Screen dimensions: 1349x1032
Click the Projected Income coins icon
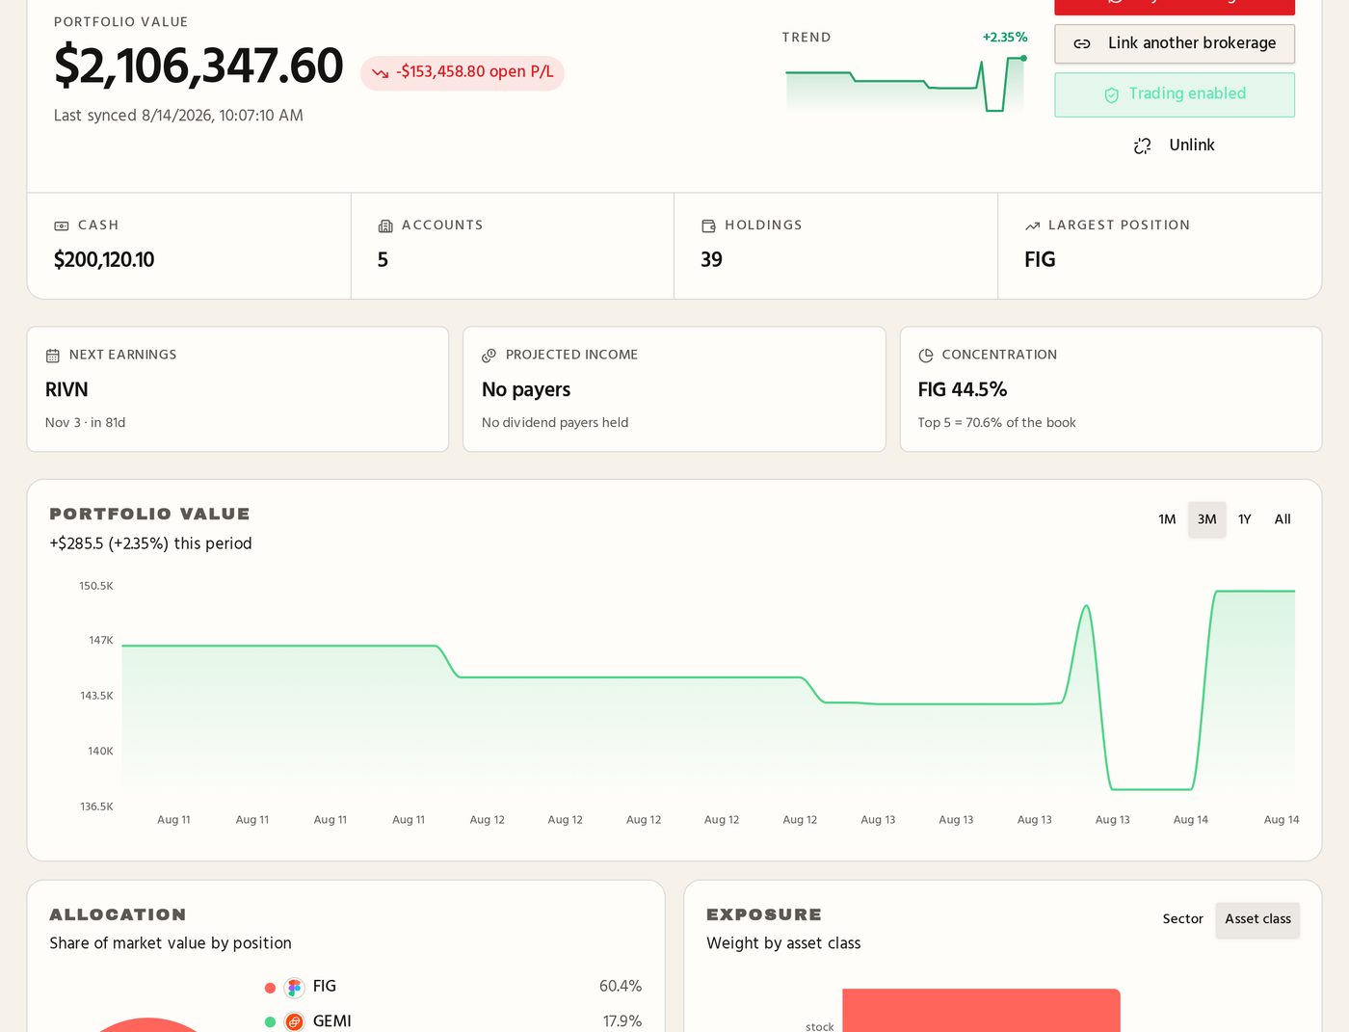tap(489, 356)
